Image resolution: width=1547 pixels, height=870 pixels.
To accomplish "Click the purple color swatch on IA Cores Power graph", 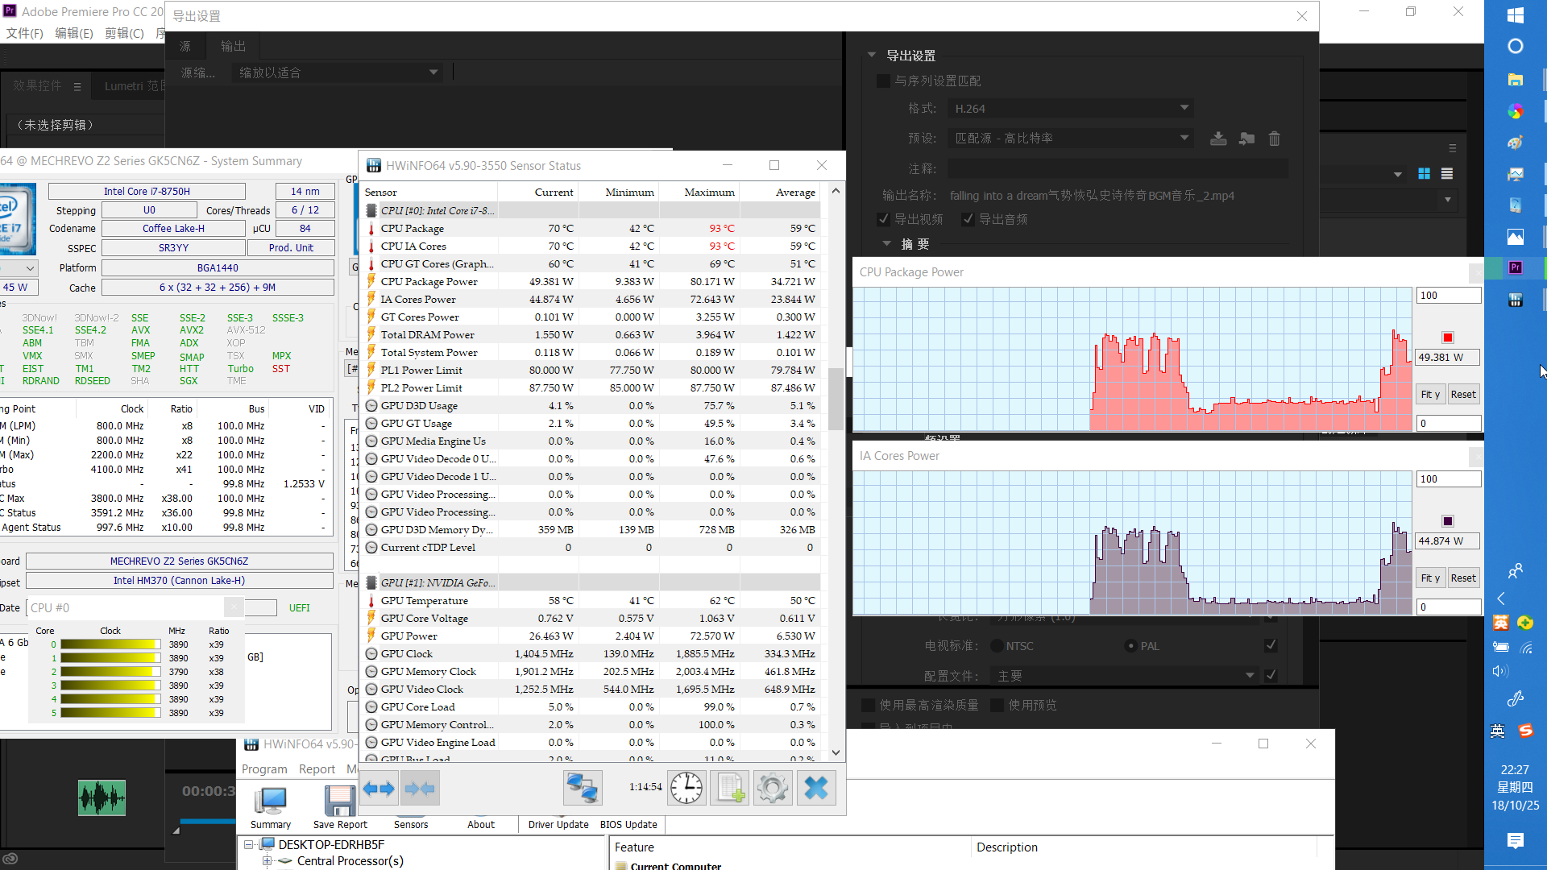I will [x=1448, y=521].
